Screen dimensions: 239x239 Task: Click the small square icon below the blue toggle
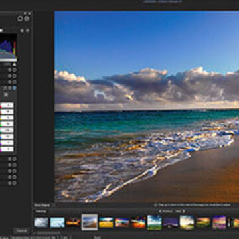(6, 94)
